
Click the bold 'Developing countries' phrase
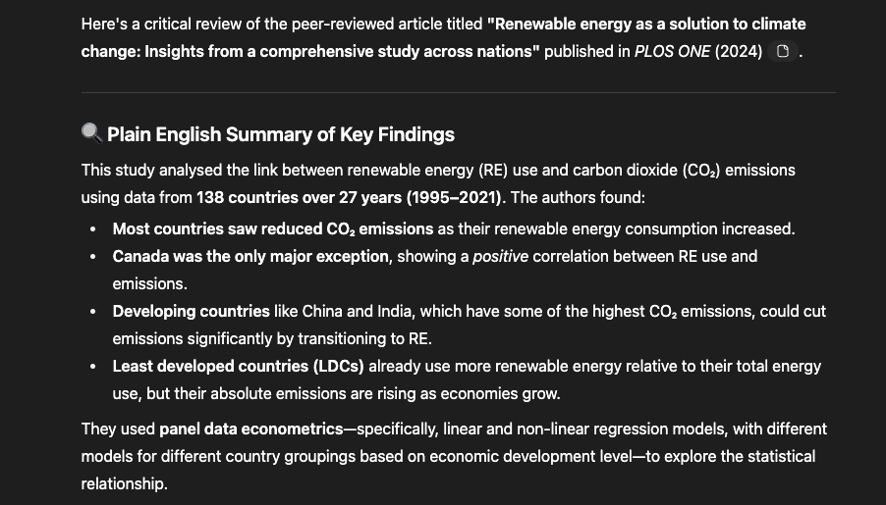(x=191, y=311)
